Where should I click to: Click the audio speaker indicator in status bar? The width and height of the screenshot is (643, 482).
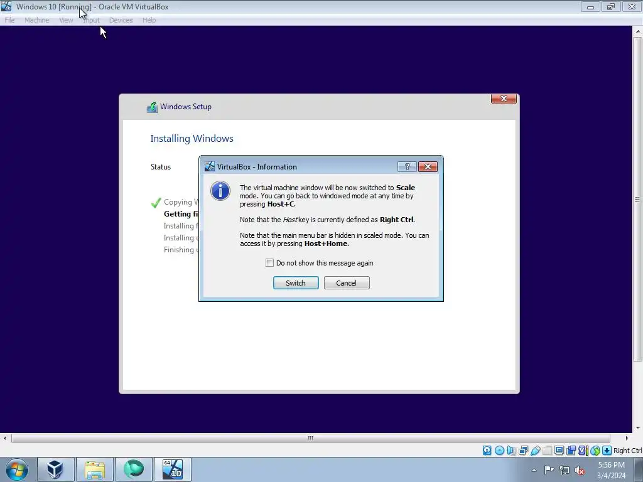coord(511,451)
